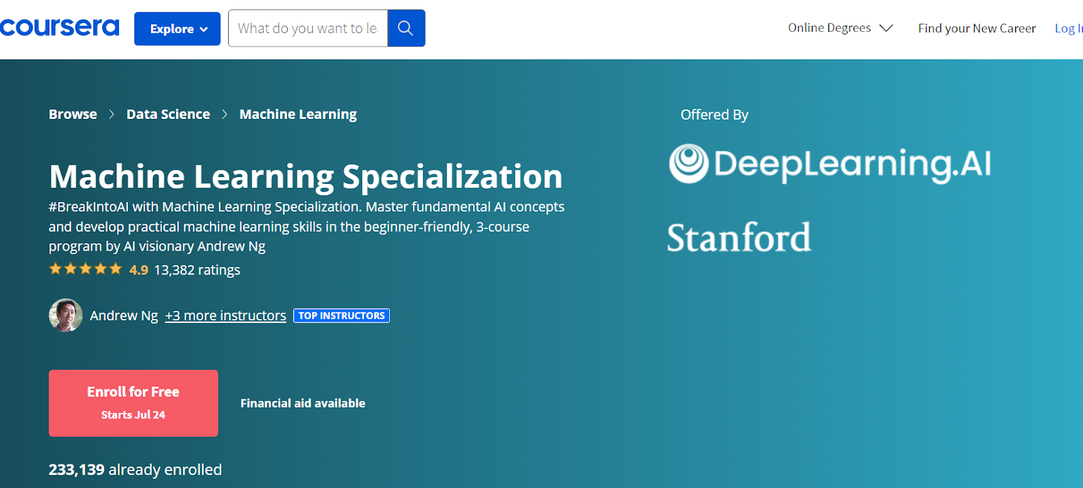Click the Stanford logo
The width and height of the screenshot is (1083, 488).
[x=738, y=238]
